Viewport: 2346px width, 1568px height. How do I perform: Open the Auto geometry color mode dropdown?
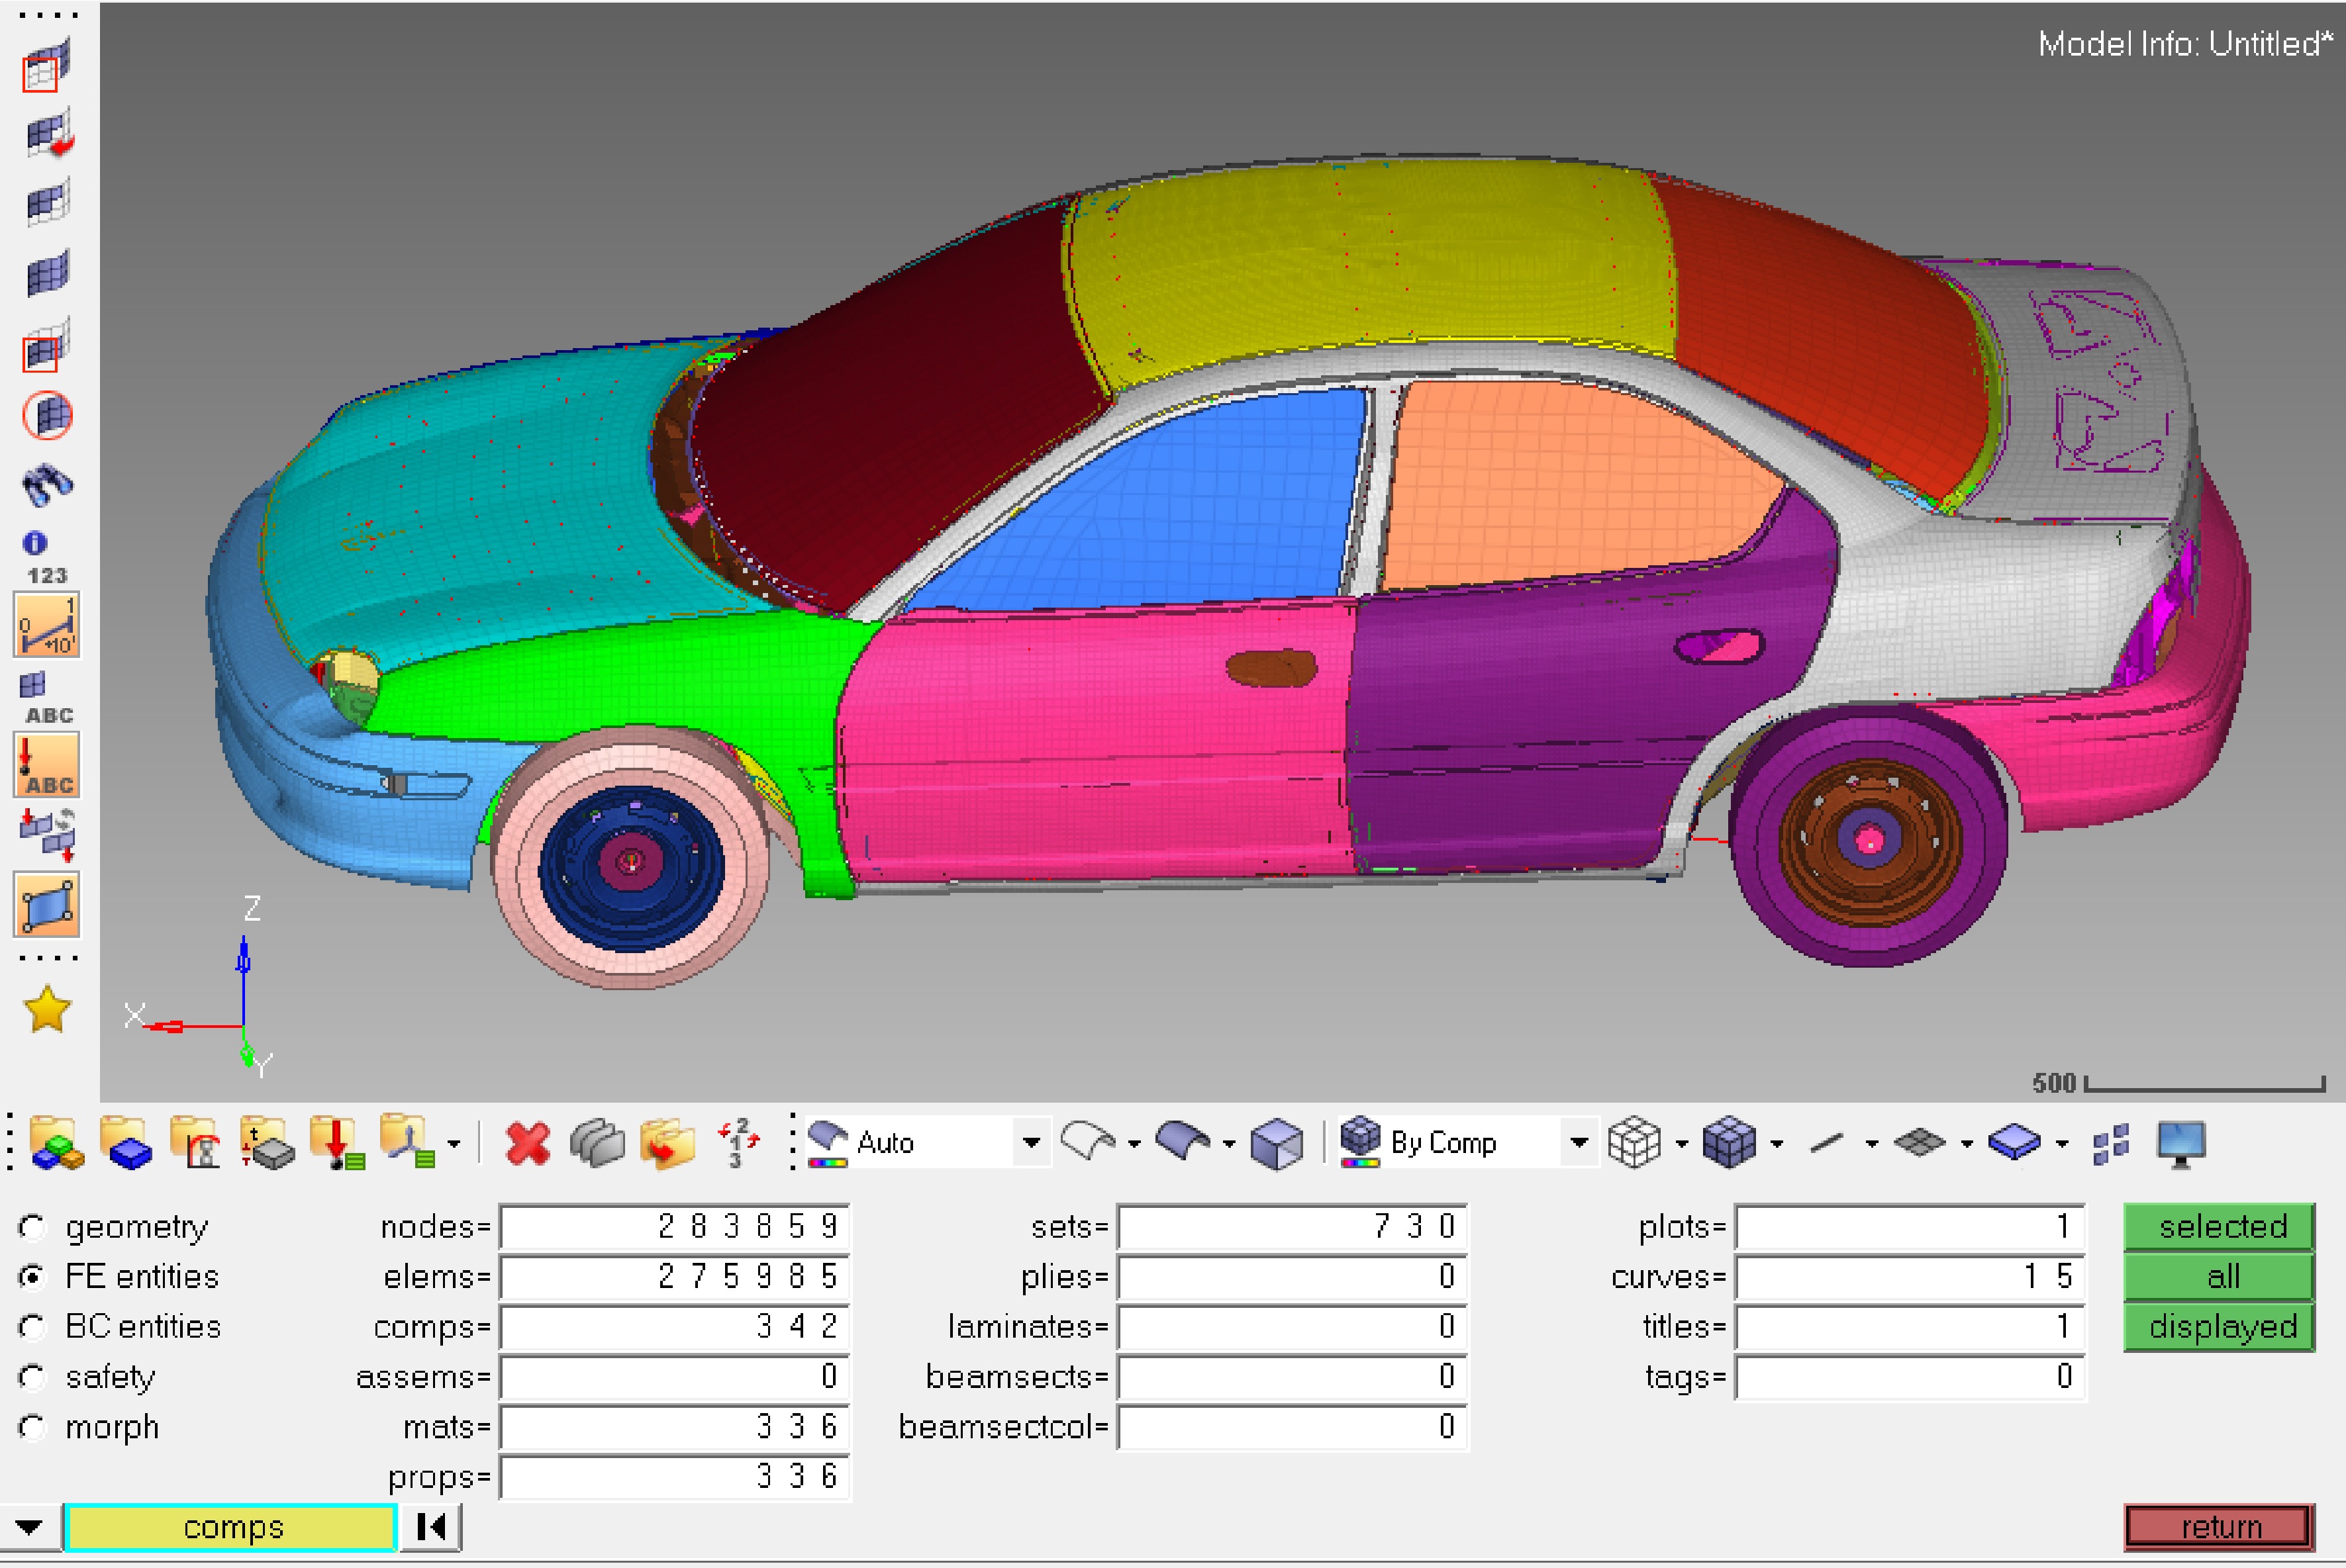tap(1030, 1142)
